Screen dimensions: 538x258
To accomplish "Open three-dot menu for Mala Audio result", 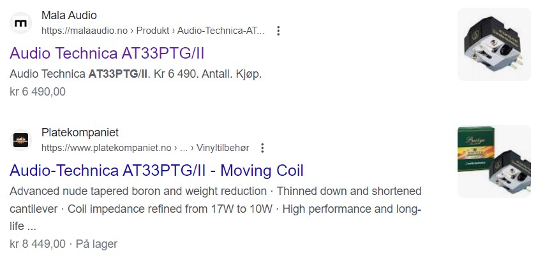I will pyautogui.click(x=278, y=31).
